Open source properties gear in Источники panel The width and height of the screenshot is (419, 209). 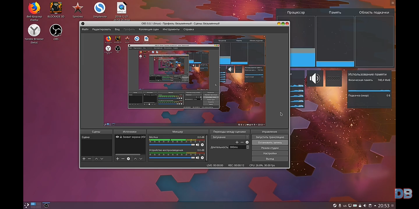pos(128,159)
